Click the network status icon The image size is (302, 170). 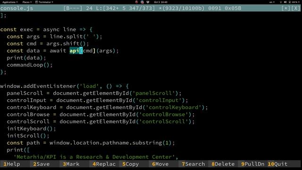click(x=281, y=2)
